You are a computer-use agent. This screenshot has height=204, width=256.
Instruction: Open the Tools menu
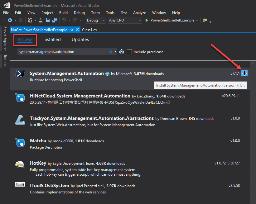[x=110, y=13]
